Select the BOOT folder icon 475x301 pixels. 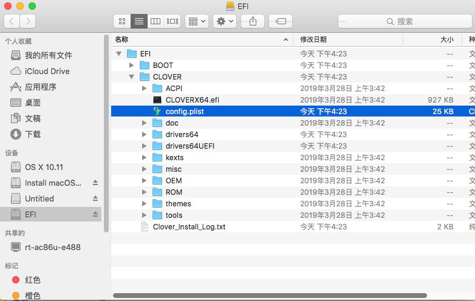pyautogui.click(x=145, y=65)
